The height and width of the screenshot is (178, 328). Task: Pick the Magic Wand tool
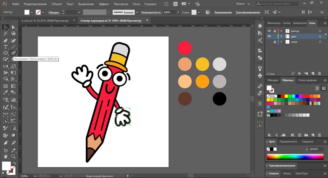5,33
